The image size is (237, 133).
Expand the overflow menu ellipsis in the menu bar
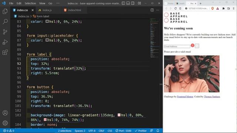[x=58, y=3]
